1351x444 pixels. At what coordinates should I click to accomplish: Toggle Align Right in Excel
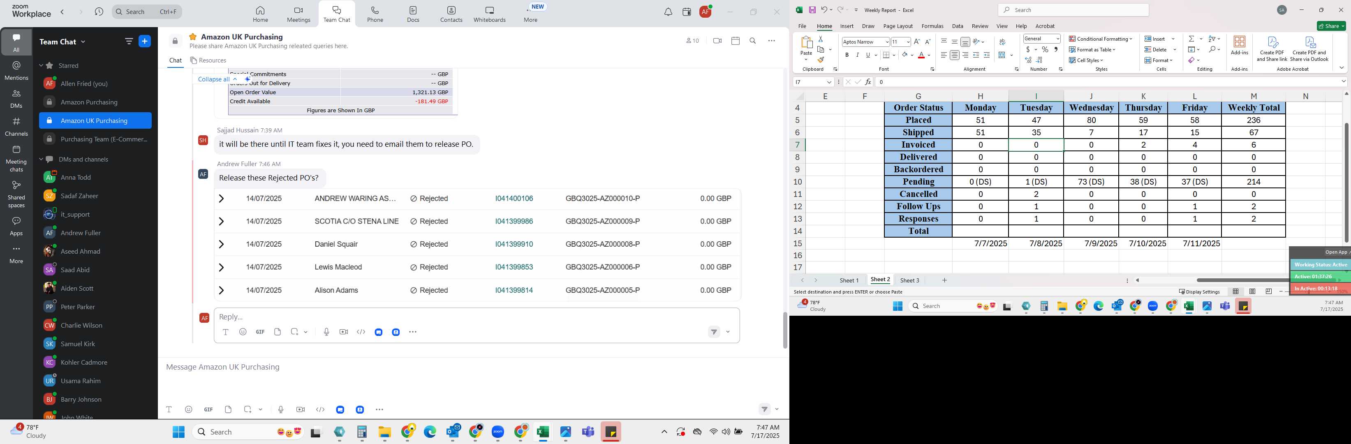point(965,55)
